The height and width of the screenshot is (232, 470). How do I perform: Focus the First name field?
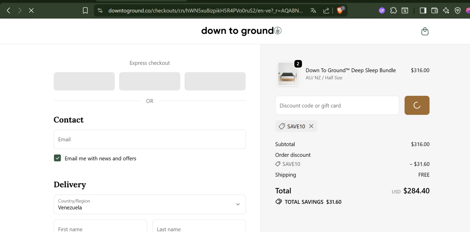coord(100,226)
